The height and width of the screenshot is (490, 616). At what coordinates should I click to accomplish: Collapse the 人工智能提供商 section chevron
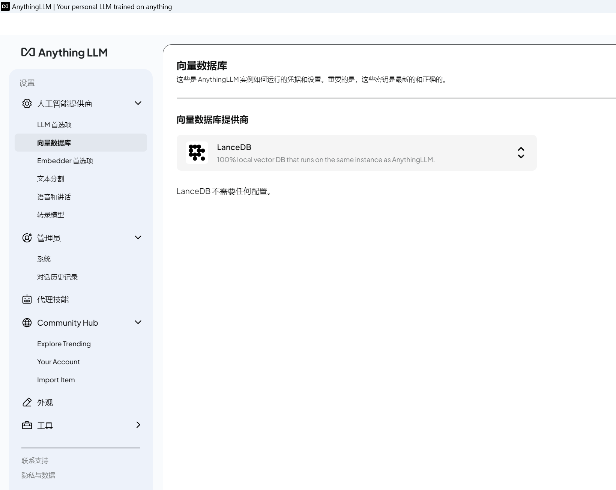pos(138,103)
